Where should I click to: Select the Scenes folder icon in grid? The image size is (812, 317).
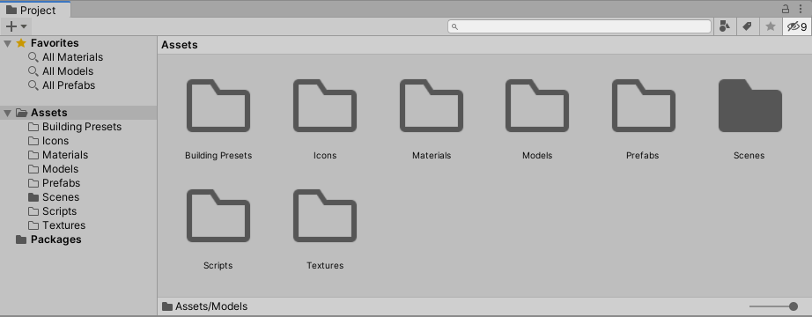click(x=749, y=106)
